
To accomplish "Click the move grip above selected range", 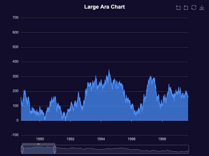I will point(38,144).
